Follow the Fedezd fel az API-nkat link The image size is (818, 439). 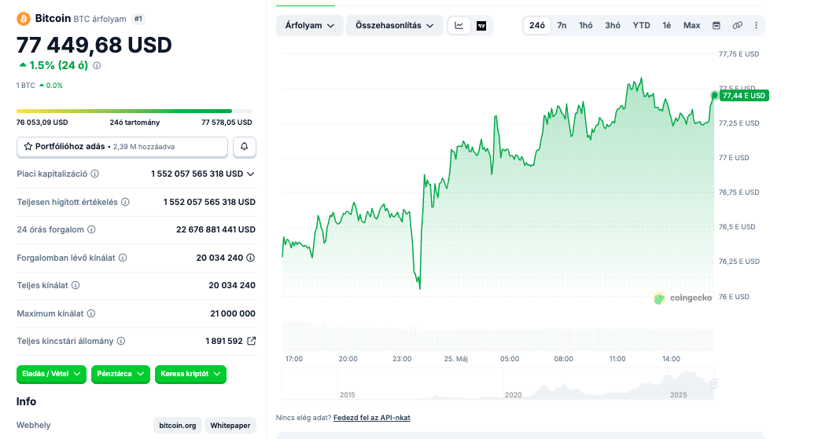pyautogui.click(x=371, y=418)
